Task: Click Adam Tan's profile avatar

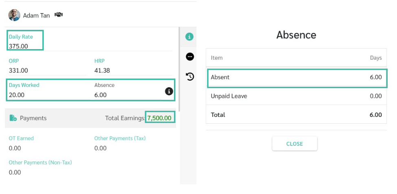Action: pyautogui.click(x=14, y=15)
